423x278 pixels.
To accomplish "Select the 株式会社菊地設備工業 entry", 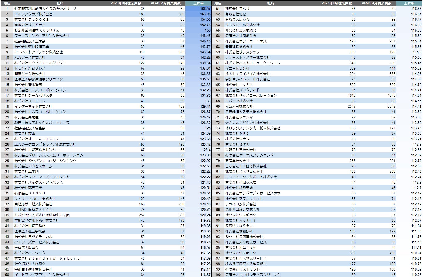I will pyautogui.click(x=32, y=47).
